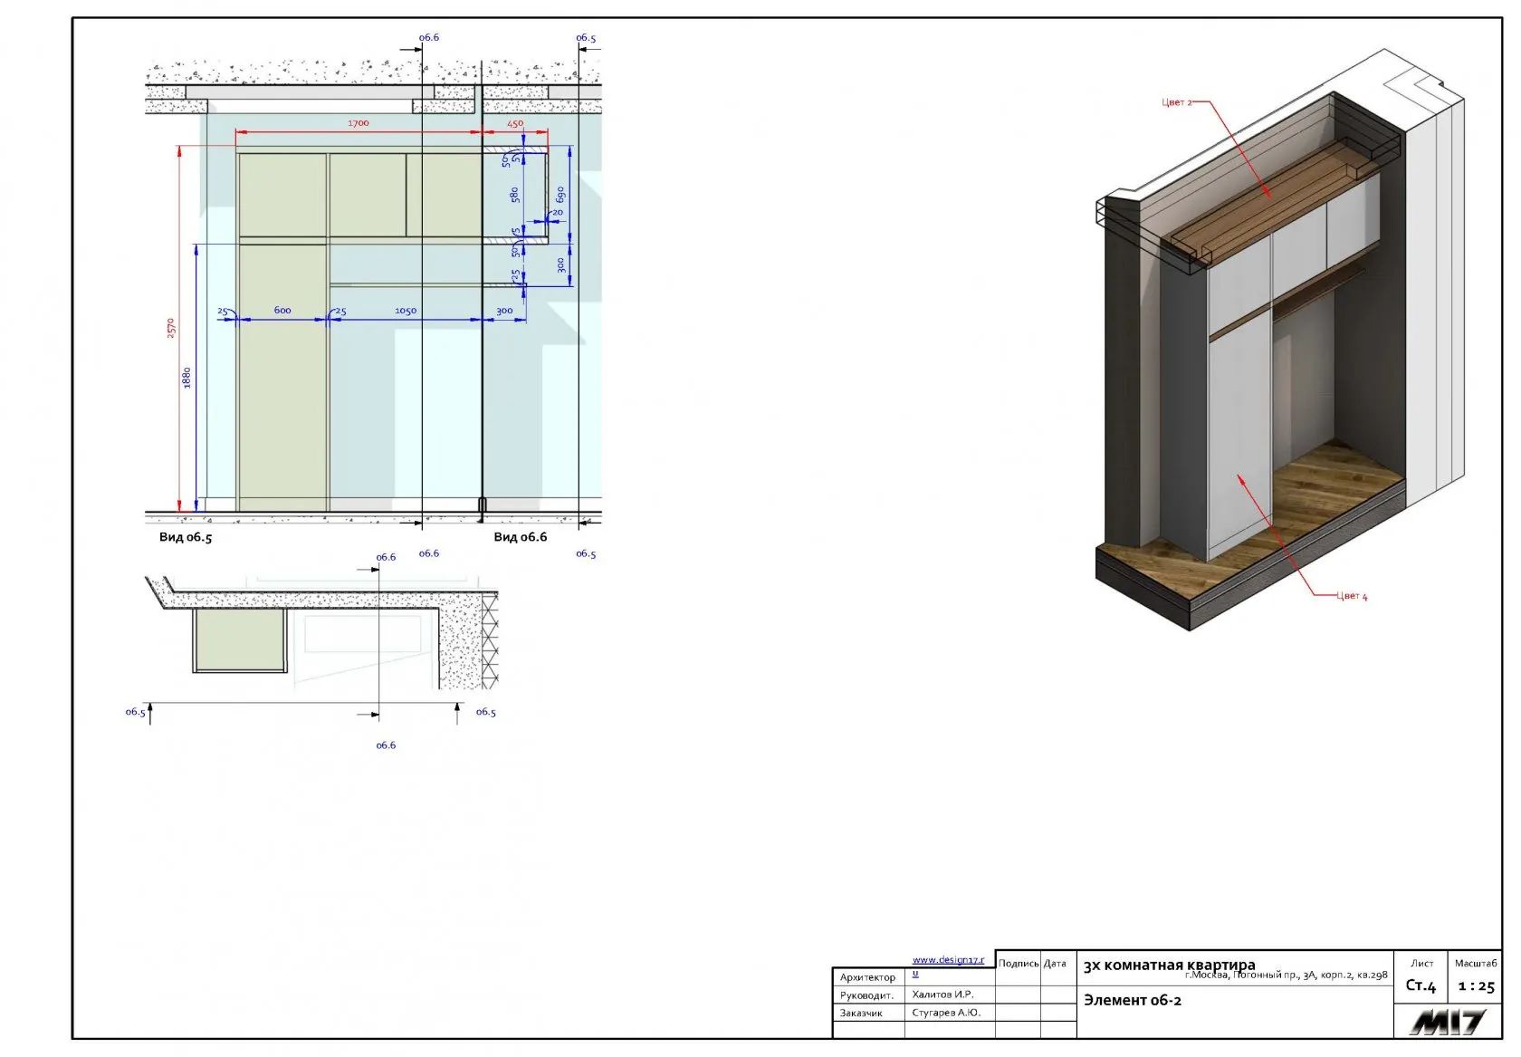Click the isometric wardrobe door panel
This screenshot has width=1521, height=1057.
pyautogui.click(x=1239, y=435)
